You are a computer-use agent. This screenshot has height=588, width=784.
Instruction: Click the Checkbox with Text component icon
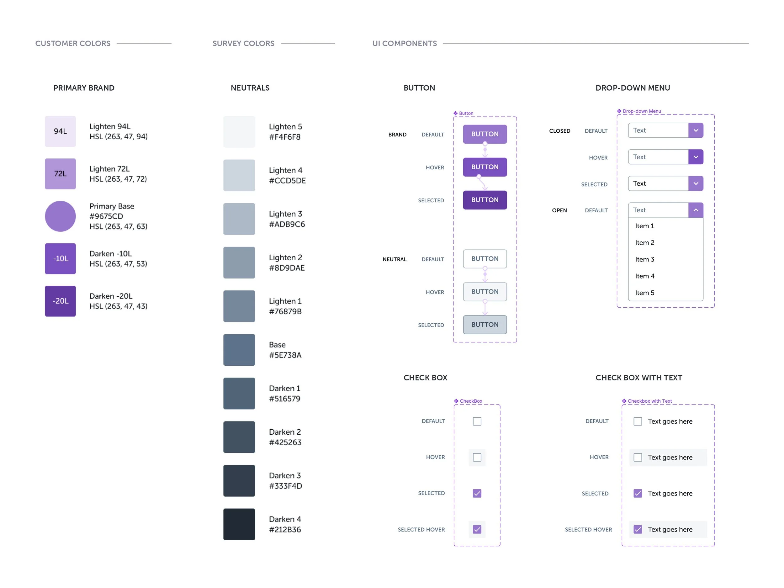tap(624, 401)
